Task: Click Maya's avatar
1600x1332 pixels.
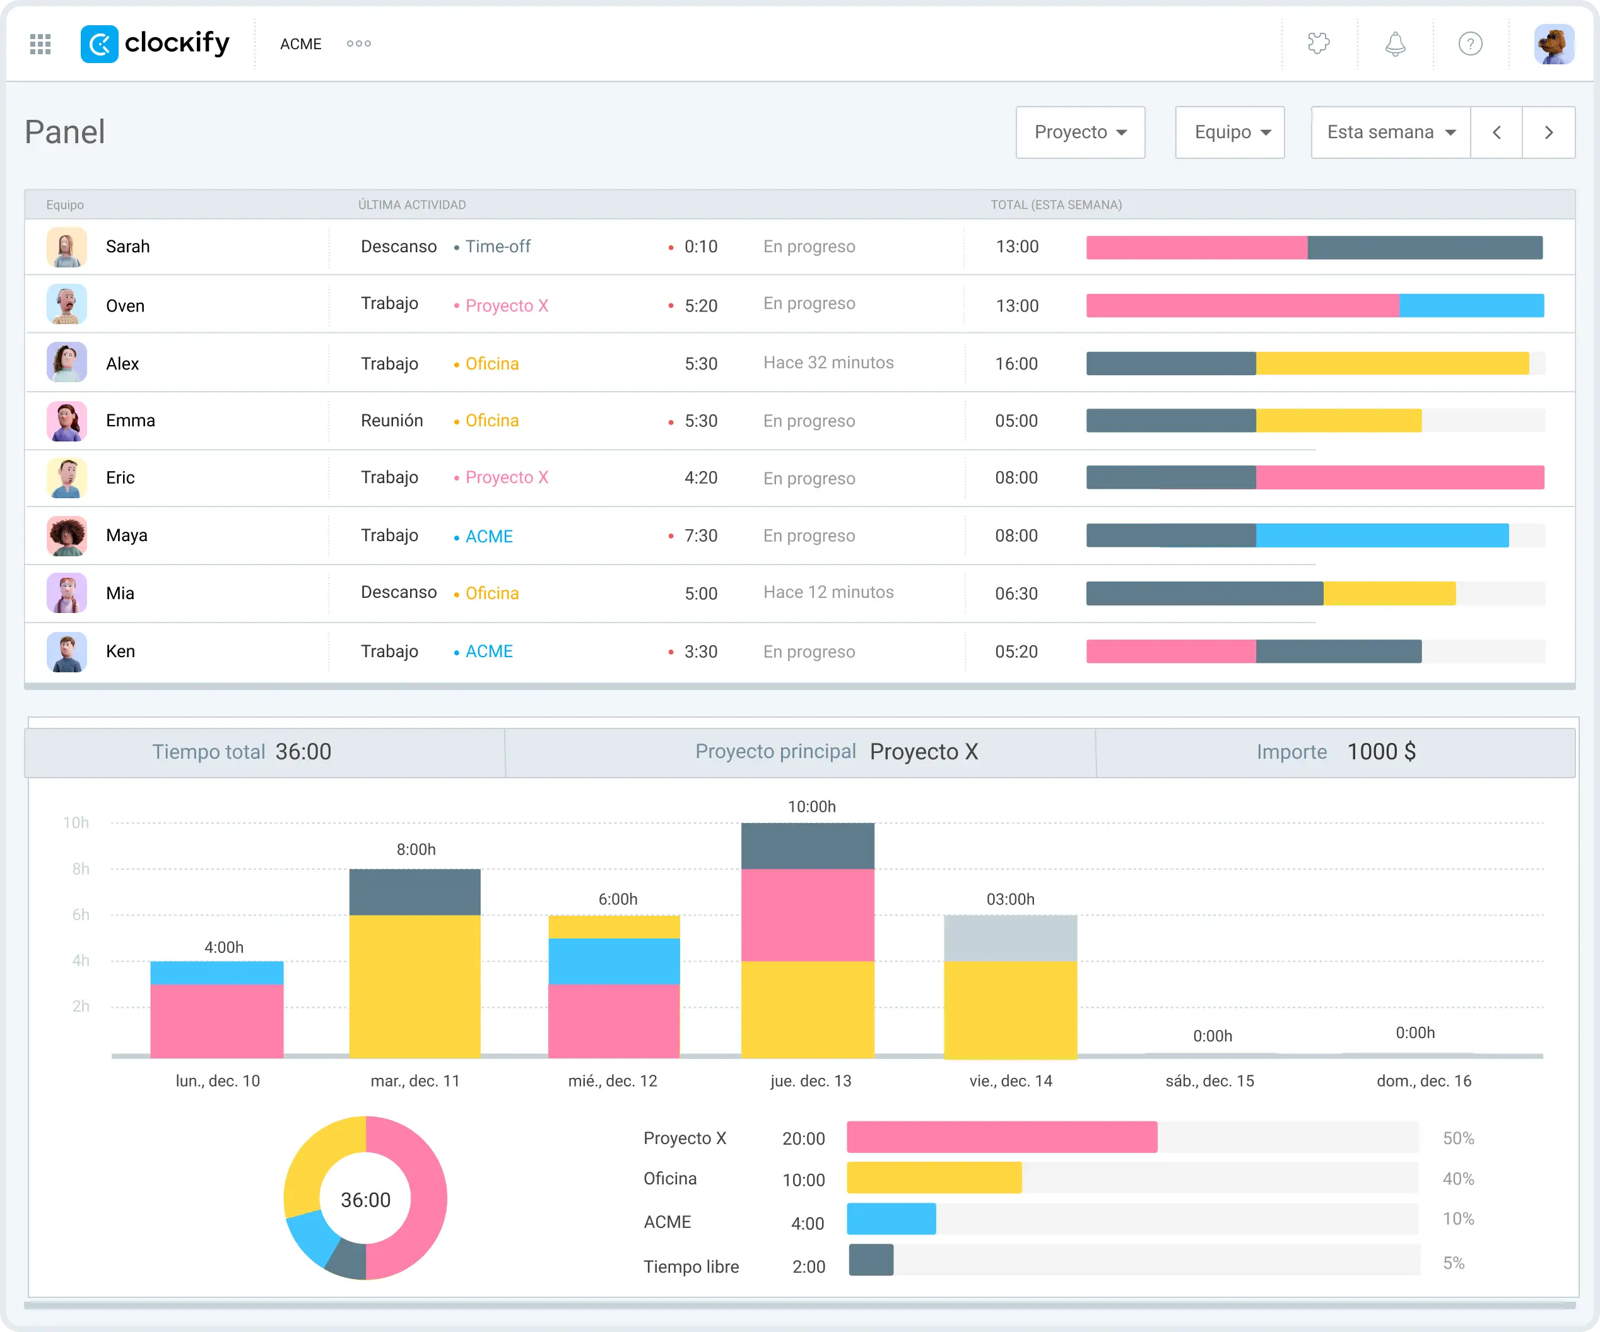Action: 67,535
